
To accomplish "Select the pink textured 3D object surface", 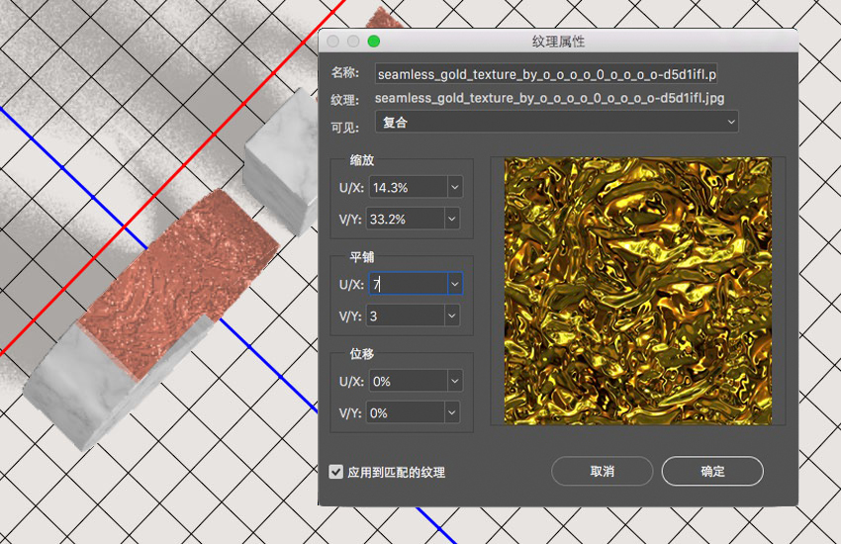I will [177, 284].
